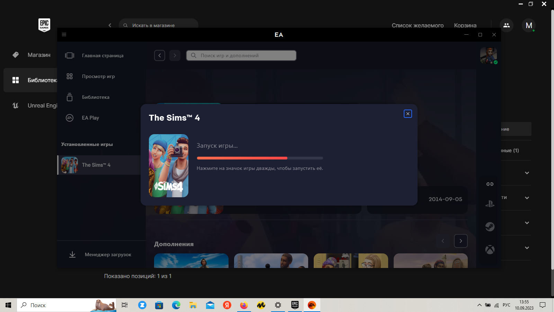Close The Sims 4 launch dialog
Viewport: 554px width, 312px height.
[x=408, y=114]
